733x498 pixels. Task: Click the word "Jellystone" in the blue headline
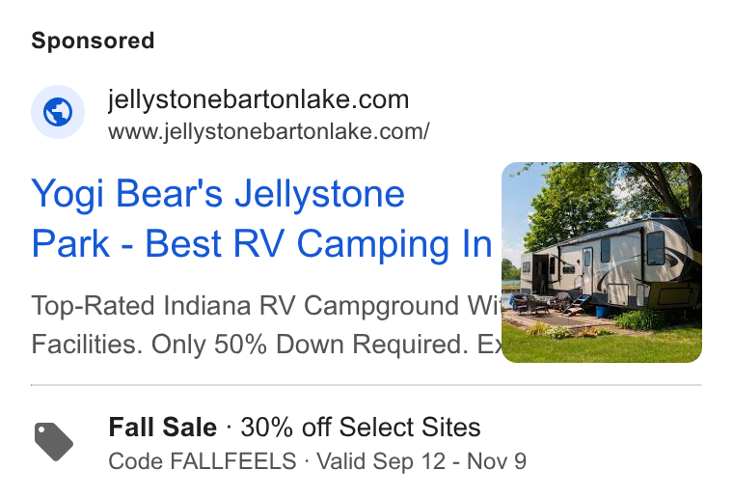(320, 195)
